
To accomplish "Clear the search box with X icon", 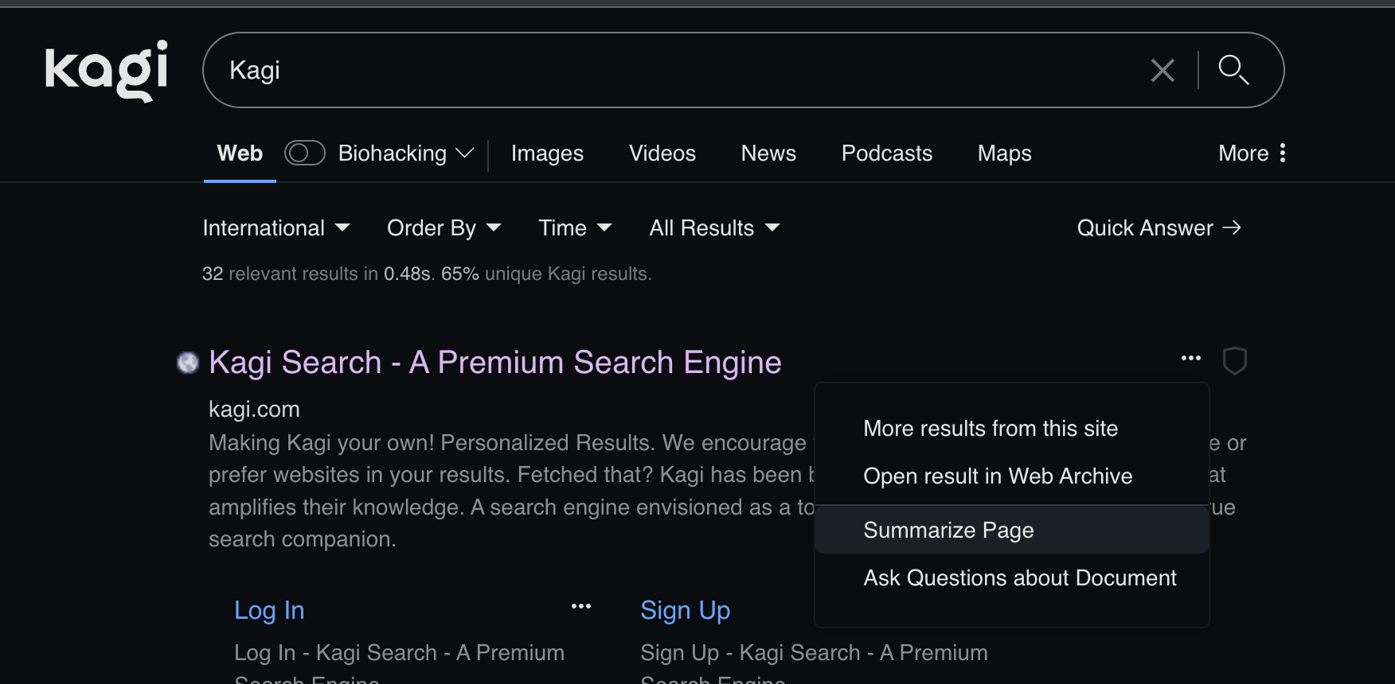I will coord(1162,71).
